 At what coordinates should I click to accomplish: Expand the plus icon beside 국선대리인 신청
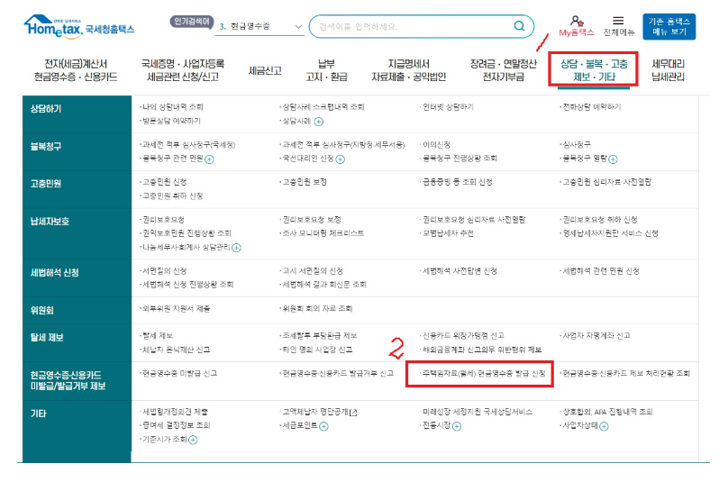341,159
